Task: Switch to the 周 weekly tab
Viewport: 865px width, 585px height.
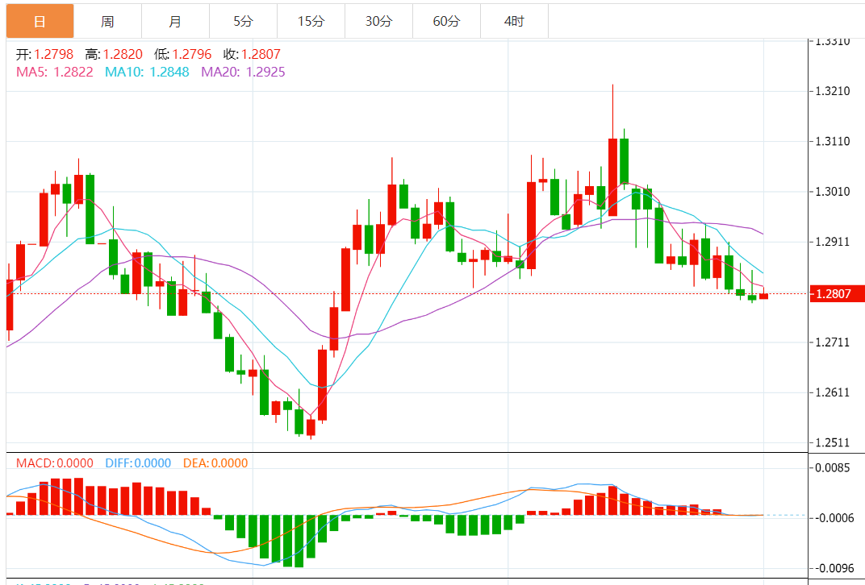Action: click(107, 22)
